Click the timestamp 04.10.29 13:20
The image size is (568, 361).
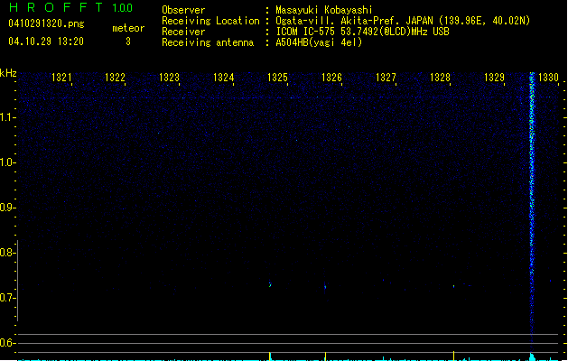point(46,42)
